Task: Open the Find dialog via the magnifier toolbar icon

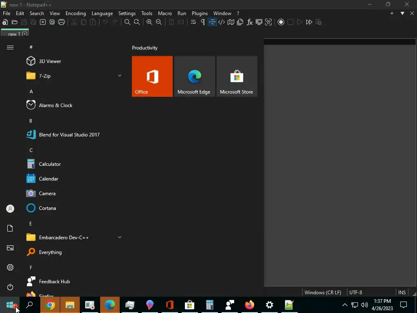Action: pos(127,22)
